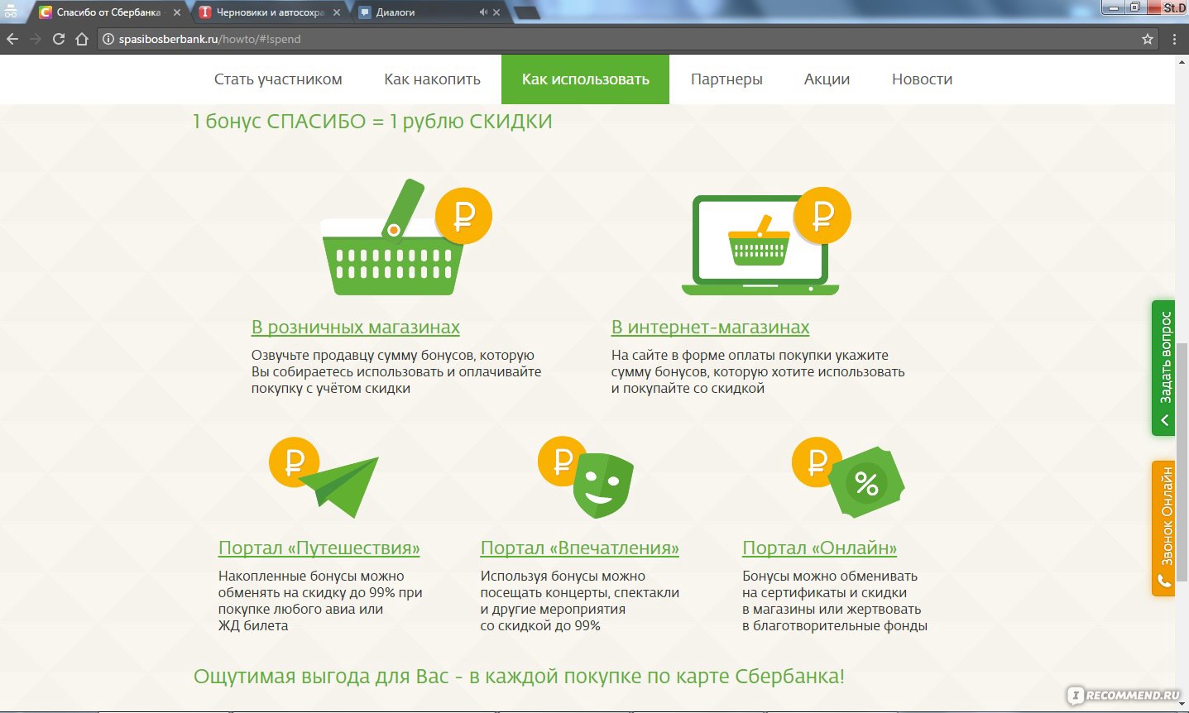
Task: Click the text starting Озвучьте продавцу сумму бонусов
Action: pyautogui.click(x=396, y=372)
